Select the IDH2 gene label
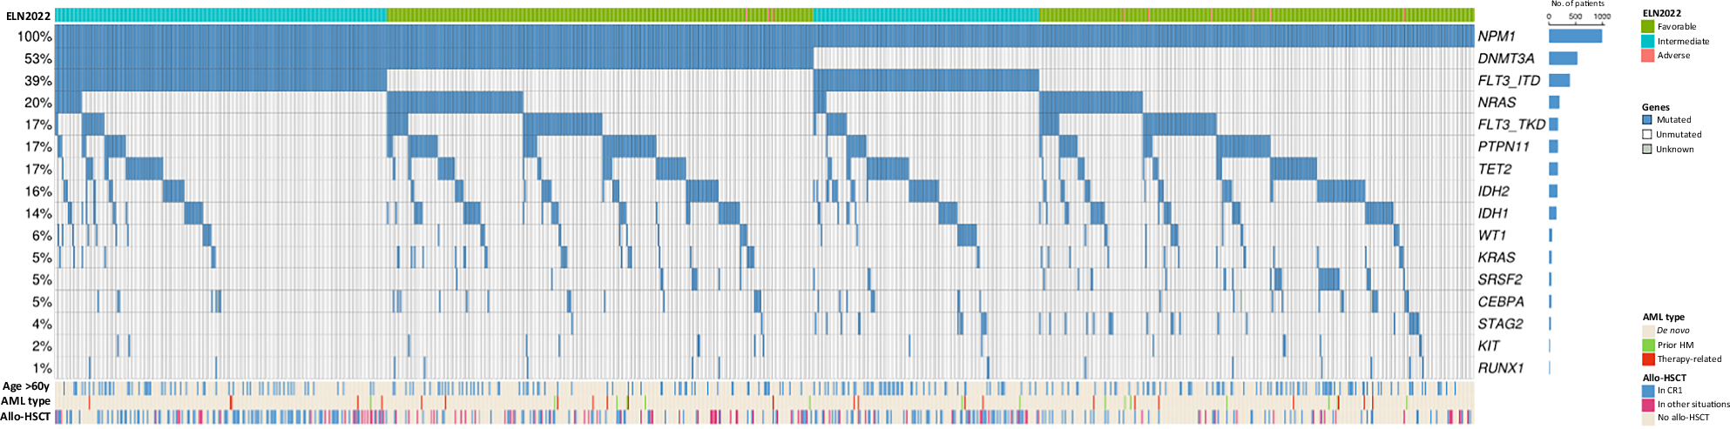1730x429 pixels. pos(1494,191)
